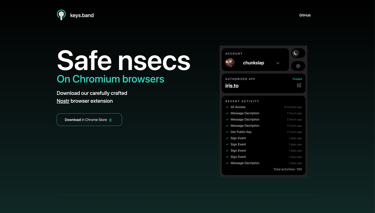Click the RECENT ACTIVITY section header
Viewport: 375px width, 213px height.
(242, 101)
